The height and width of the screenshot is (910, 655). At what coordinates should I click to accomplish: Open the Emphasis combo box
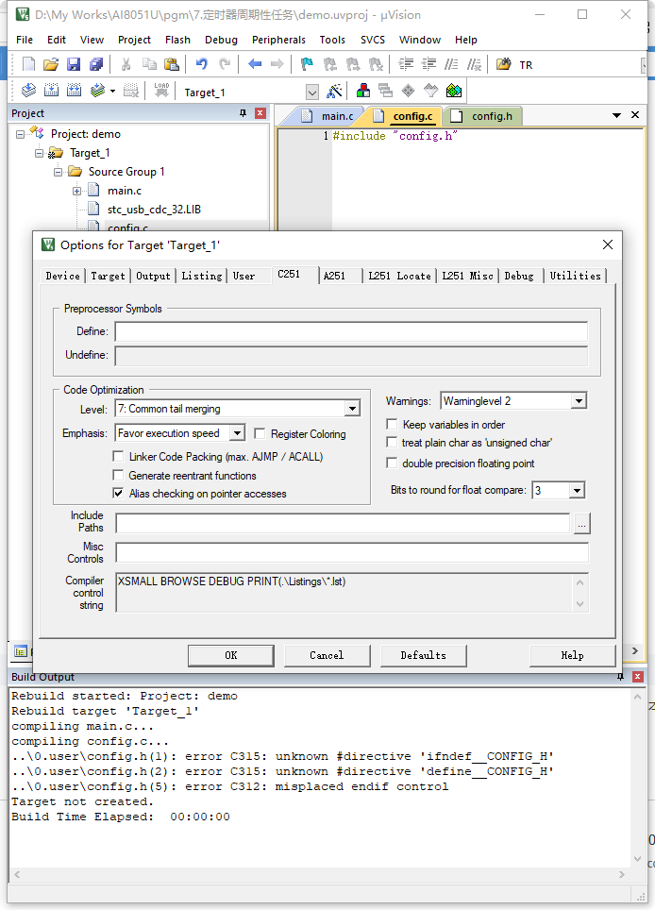[x=237, y=433]
